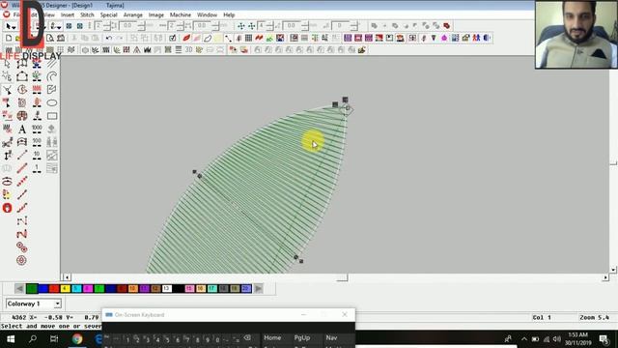This screenshot has width=618, height=348.
Task: Select the triple run dotted line tool
Action: pyautogui.click(x=22, y=182)
